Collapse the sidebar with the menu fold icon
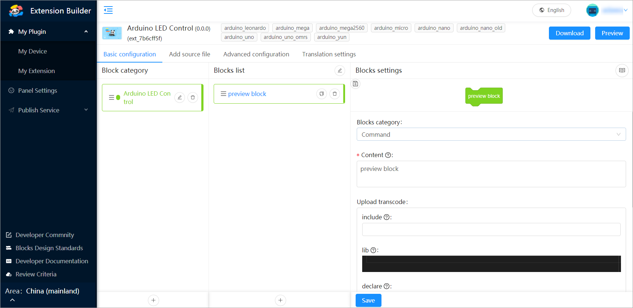Viewport: 633px width, 308px height. pyautogui.click(x=108, y=10)
